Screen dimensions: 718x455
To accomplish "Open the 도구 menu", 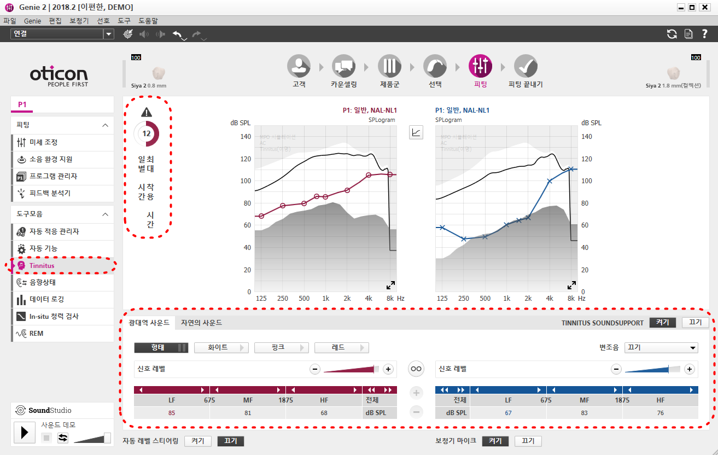I will coord(124,21).
